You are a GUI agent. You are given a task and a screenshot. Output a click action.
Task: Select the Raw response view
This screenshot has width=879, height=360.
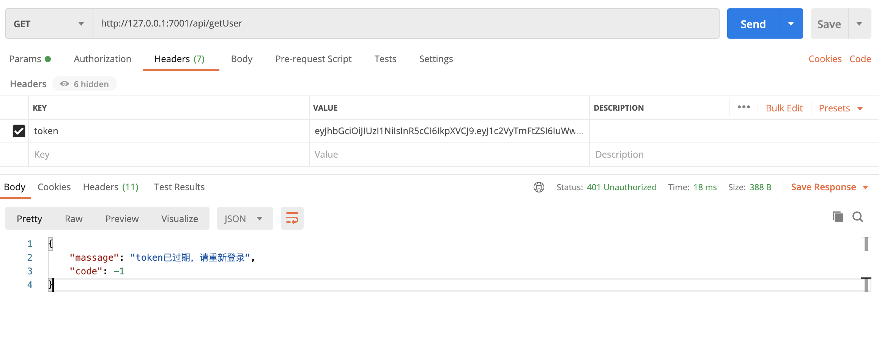(74, 219)
